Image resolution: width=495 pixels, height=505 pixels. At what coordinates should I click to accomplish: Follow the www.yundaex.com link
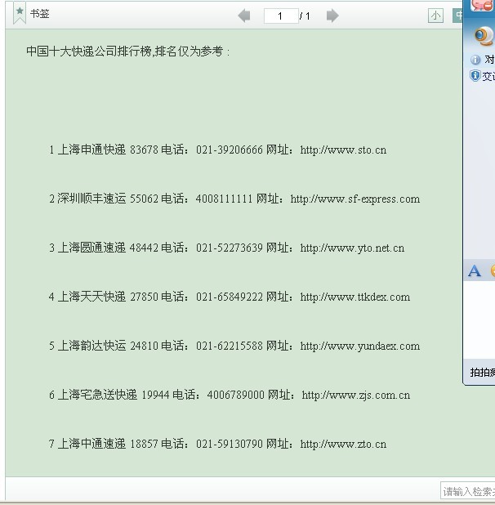click(x=359, y=346)
